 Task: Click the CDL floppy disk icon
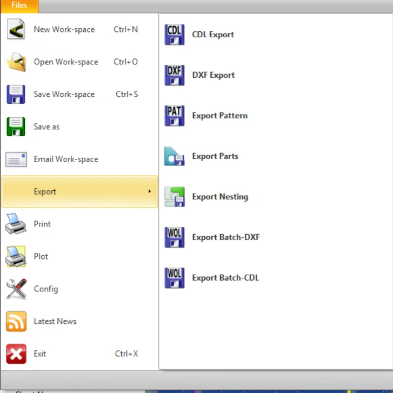[x=175, y=35]
